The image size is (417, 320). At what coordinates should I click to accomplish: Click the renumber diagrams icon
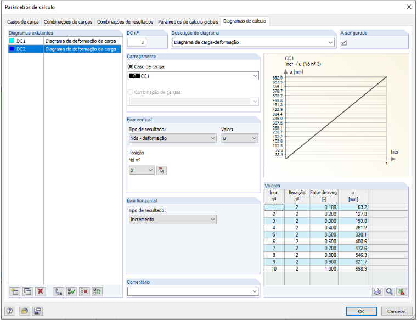click(59, 292)
